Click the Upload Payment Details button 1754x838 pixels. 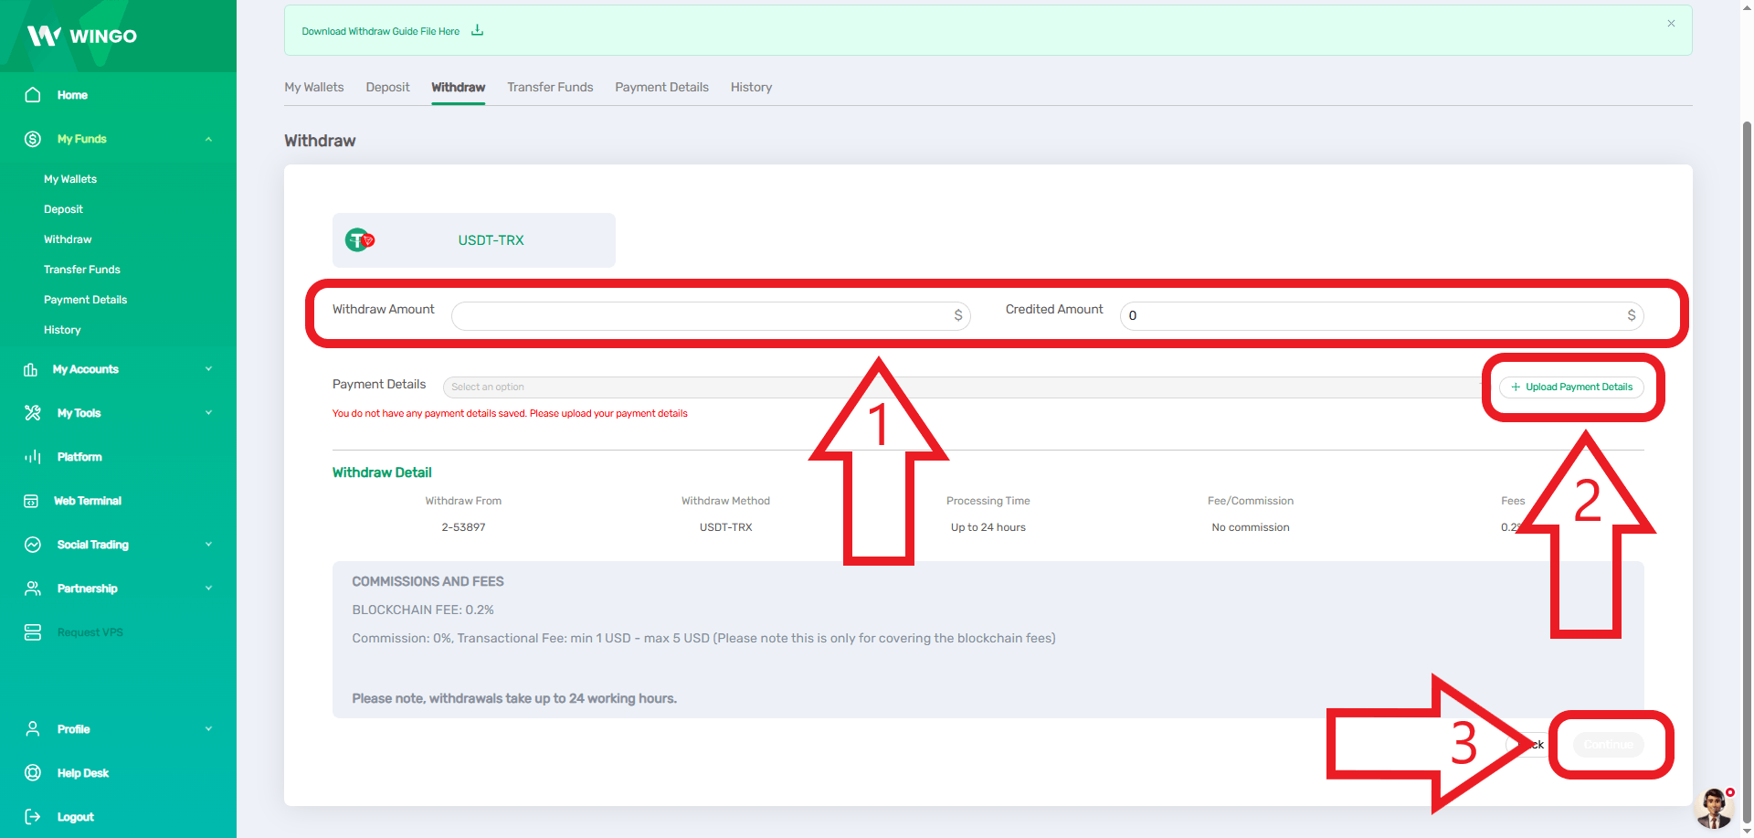click(x=1571, y=387)
